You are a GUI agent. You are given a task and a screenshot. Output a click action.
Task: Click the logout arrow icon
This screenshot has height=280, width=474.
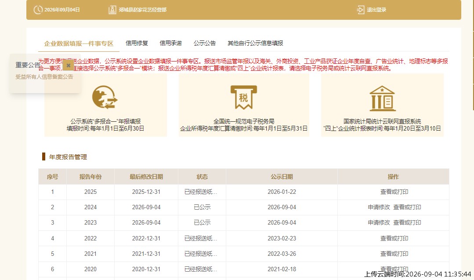360,10
